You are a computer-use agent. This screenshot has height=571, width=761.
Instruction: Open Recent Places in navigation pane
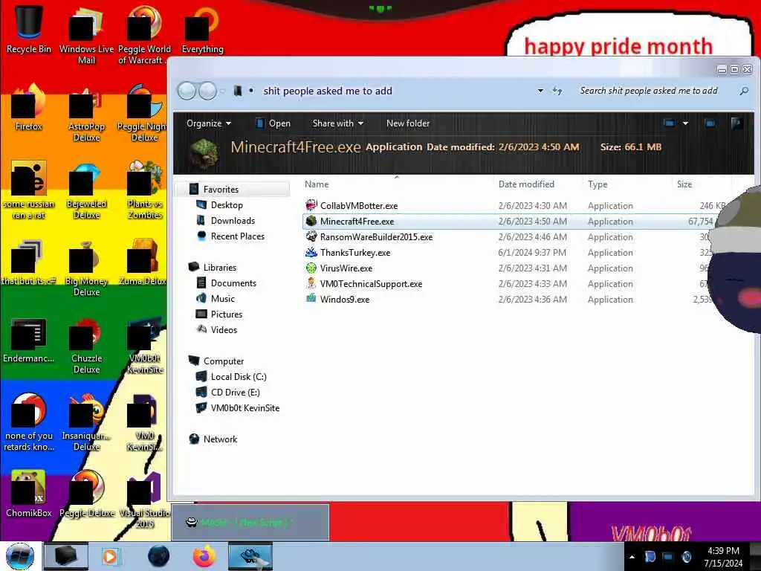point(238,236)
